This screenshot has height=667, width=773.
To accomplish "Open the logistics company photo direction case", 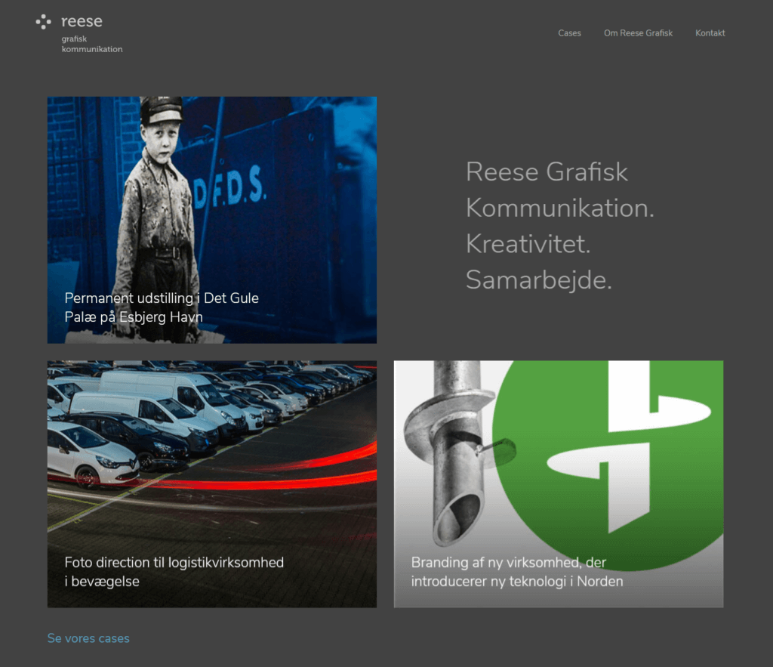I will [x=212, y=484].
